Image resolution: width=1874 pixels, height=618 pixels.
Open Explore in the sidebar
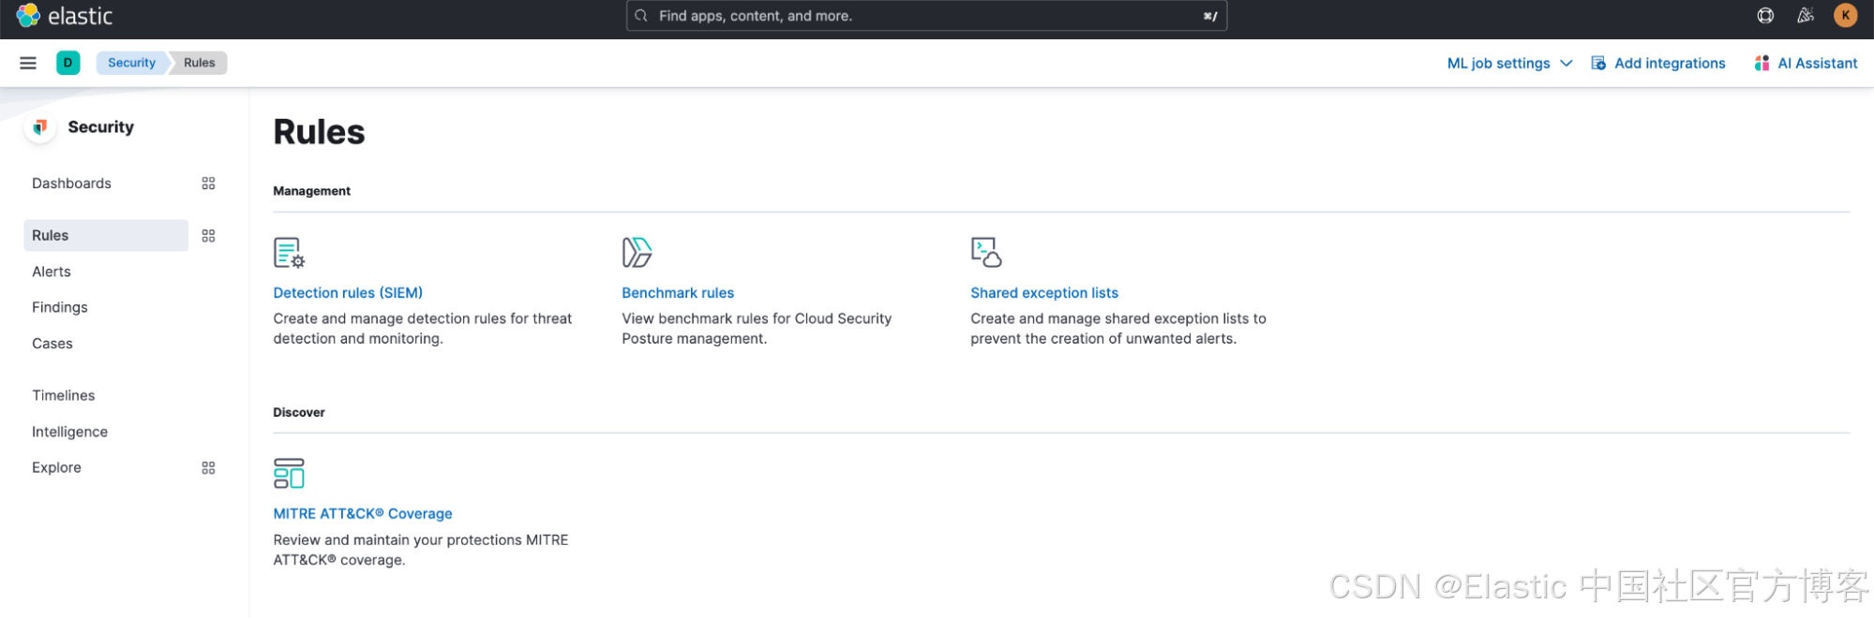click(x=56, y=468)
